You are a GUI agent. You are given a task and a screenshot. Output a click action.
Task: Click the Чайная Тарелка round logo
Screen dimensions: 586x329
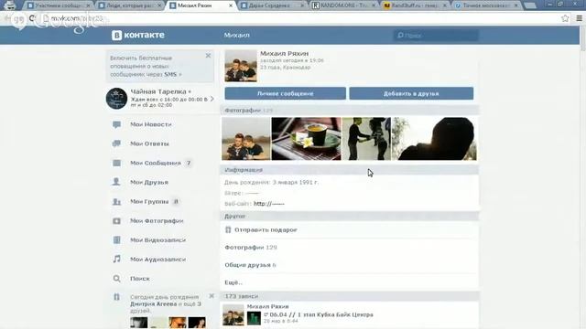[116, 99]
